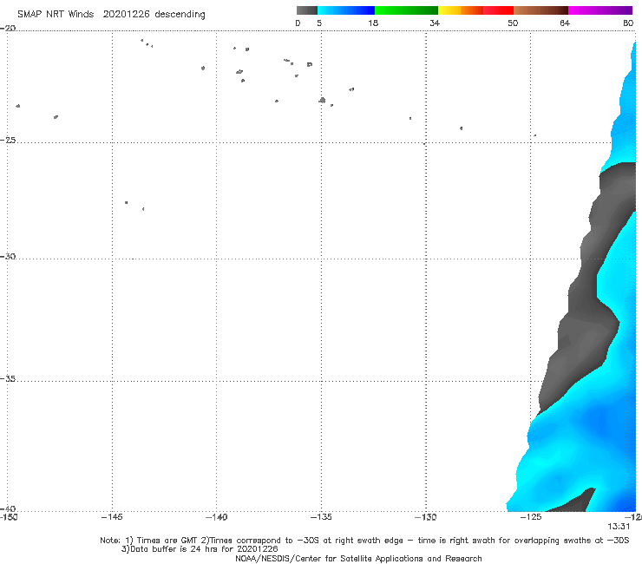Click the swath time label "13:31"
This screenshot has width=642, height=564.
coord(619,527)
